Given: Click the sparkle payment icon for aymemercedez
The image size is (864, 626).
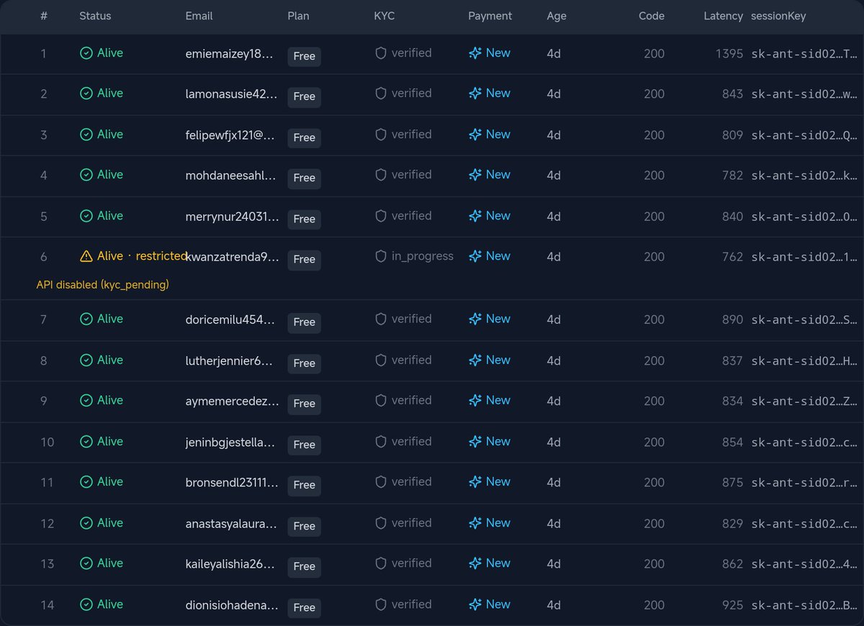Looking at the screenshot, I should click(x=474, y=400).
